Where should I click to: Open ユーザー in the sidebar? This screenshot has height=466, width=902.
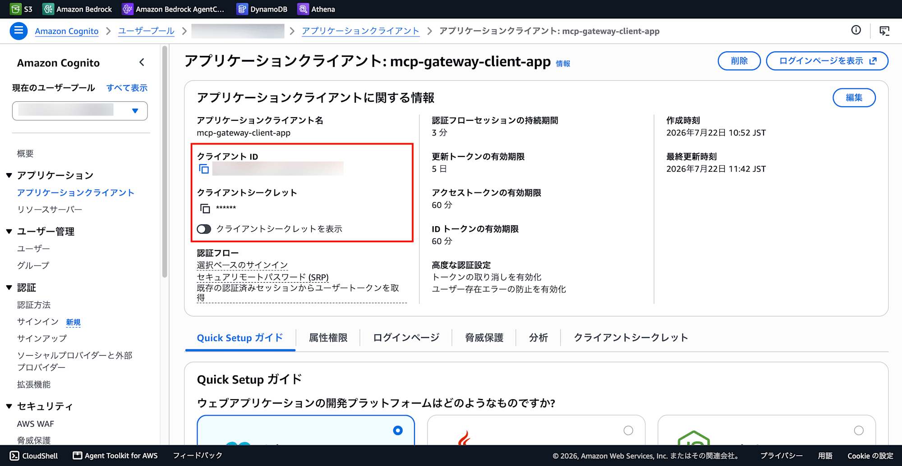pos(33,249)
